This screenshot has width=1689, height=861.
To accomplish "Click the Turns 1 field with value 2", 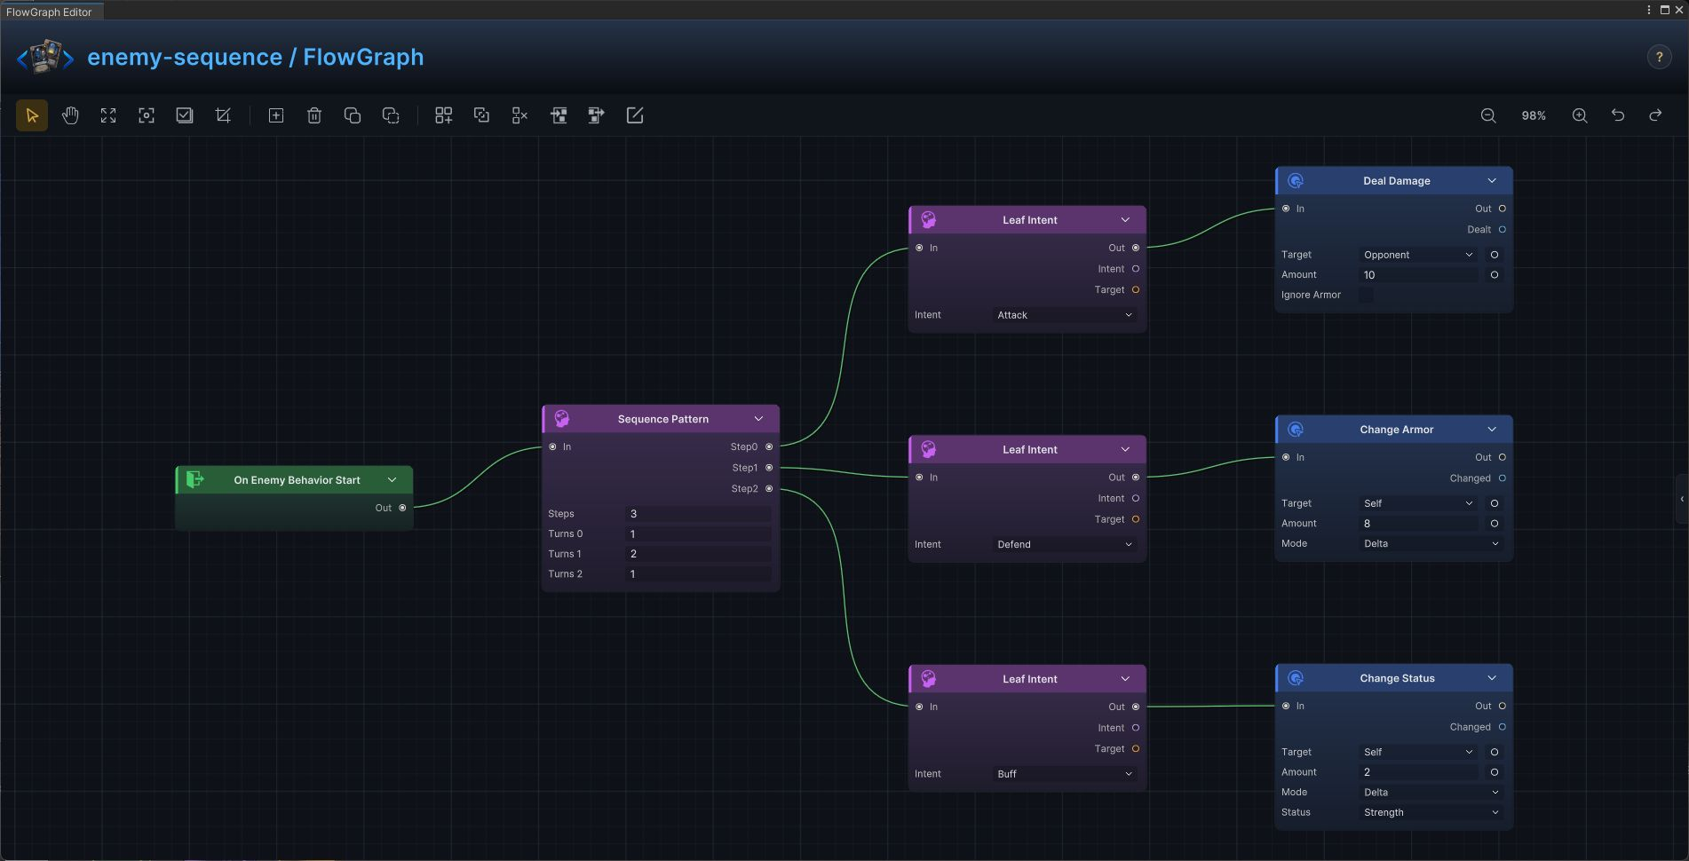I will pyautogui.click(x=698, y=554).
